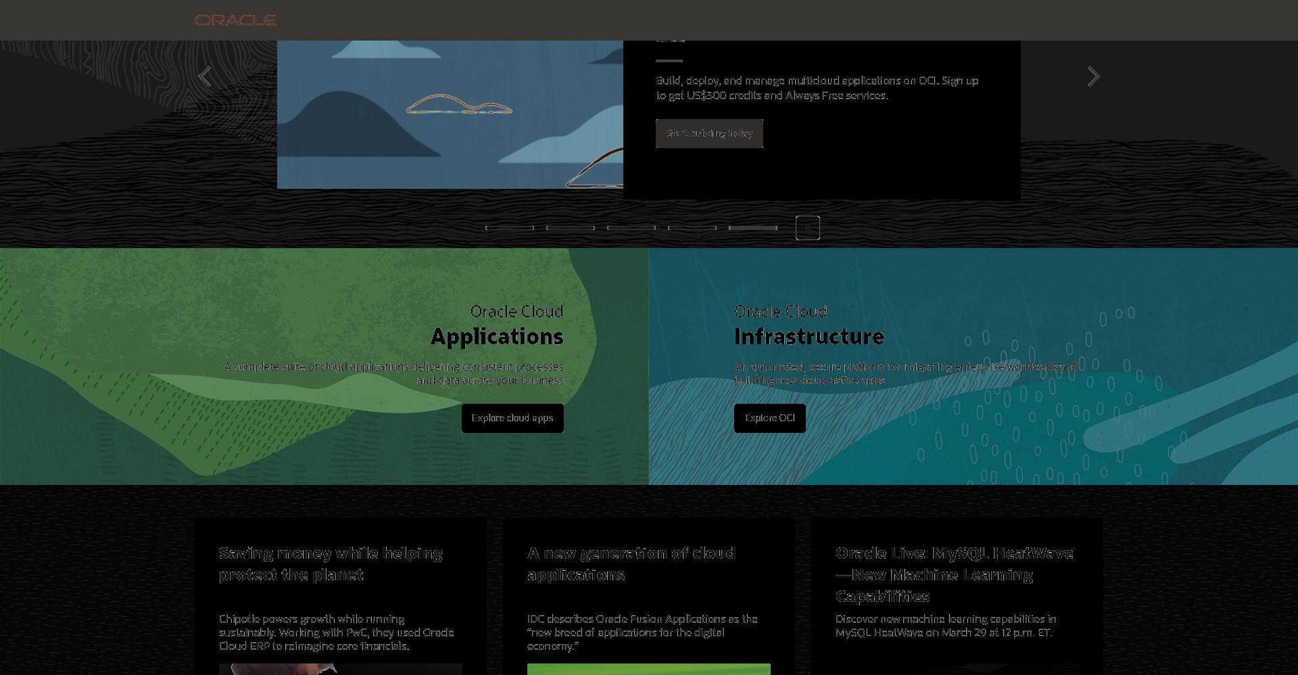Click the Oracle logo in header
Image resolution: width=1298 pixels, height=675 pixels.
(235, 20)
